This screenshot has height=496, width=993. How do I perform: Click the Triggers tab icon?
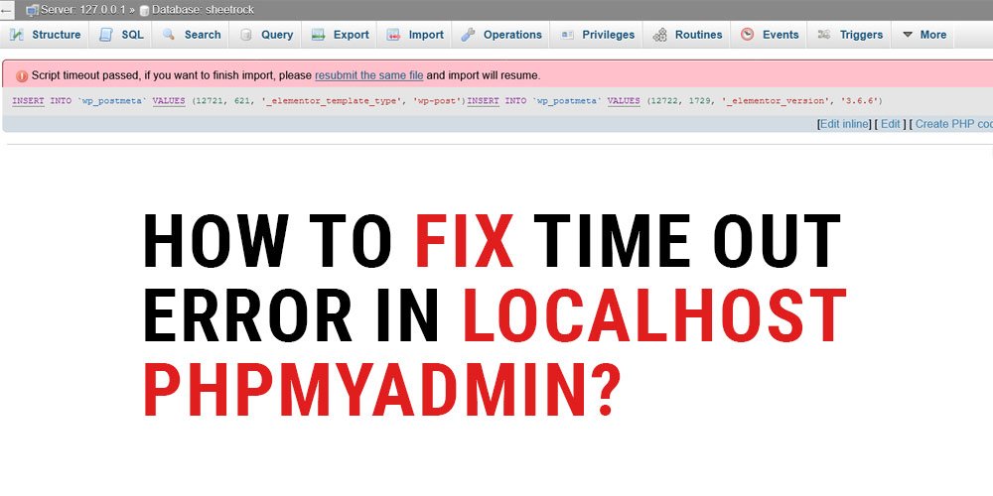click(824, 35)
